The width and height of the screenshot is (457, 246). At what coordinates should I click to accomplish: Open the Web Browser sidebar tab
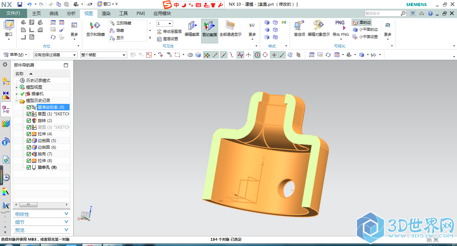coord(6,159)
